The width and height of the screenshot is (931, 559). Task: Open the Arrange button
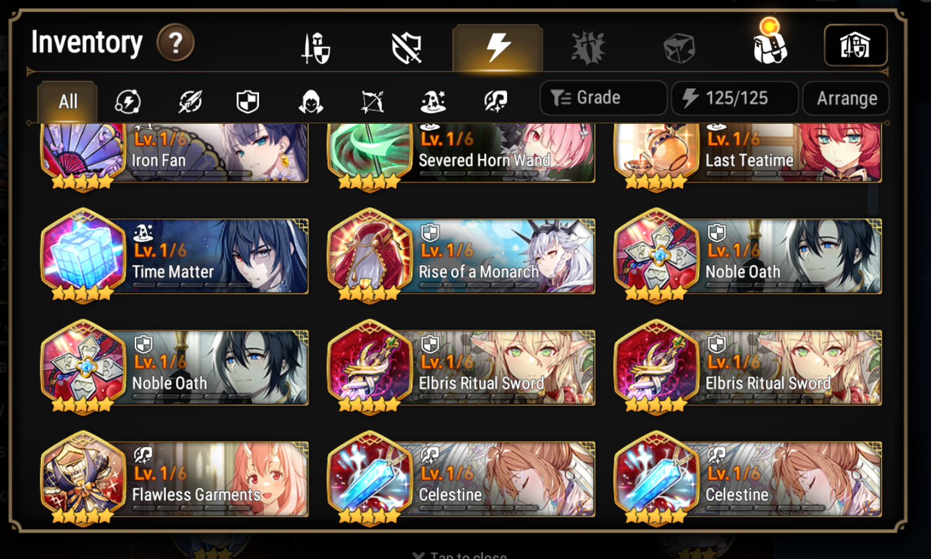(x=846, y=98)
